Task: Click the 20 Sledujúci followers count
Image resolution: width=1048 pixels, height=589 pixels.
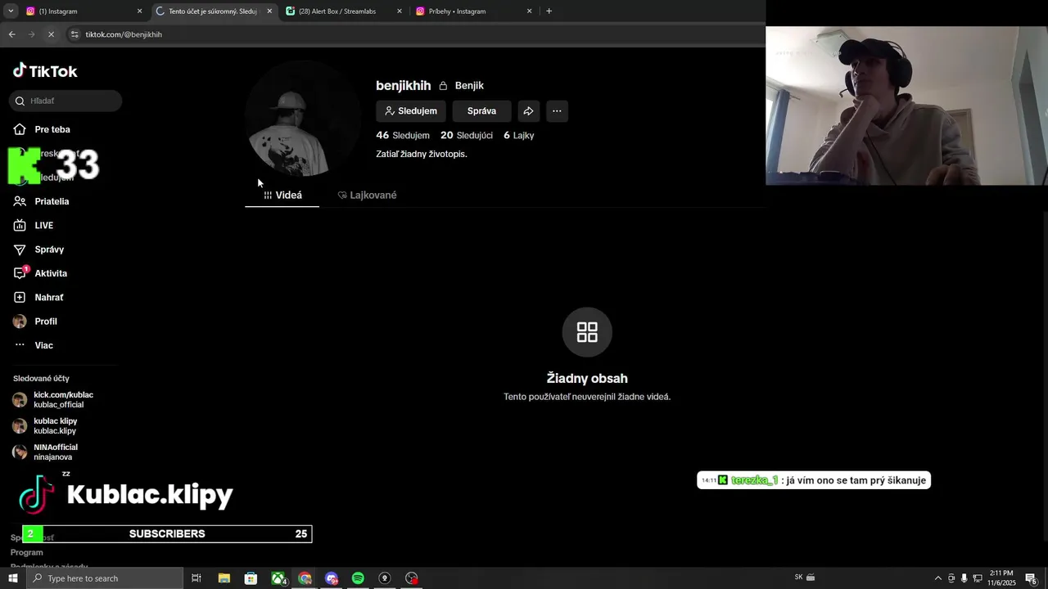Action: (467, 135)
